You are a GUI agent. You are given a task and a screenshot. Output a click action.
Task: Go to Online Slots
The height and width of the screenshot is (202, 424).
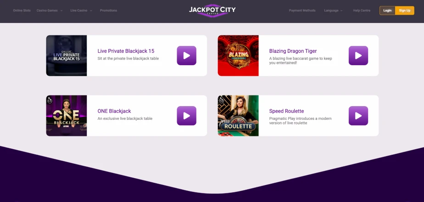22,11
